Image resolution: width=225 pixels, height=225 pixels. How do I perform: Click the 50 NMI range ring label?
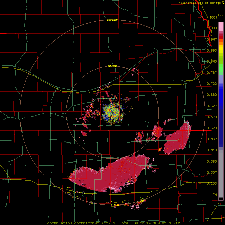[x=112, y=66]
